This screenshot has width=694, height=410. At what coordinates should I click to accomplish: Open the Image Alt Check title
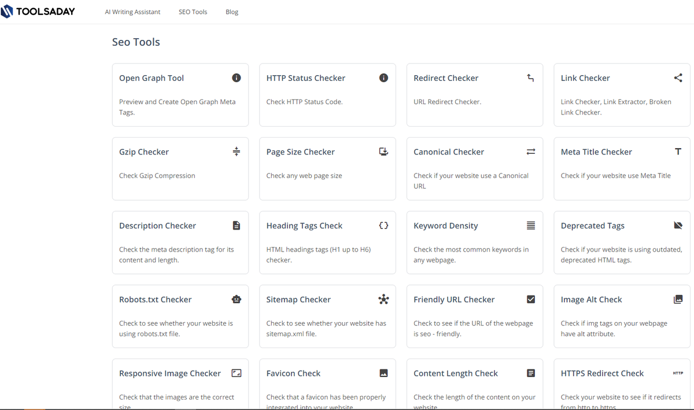pyautogui.click(x=592, y=300)
